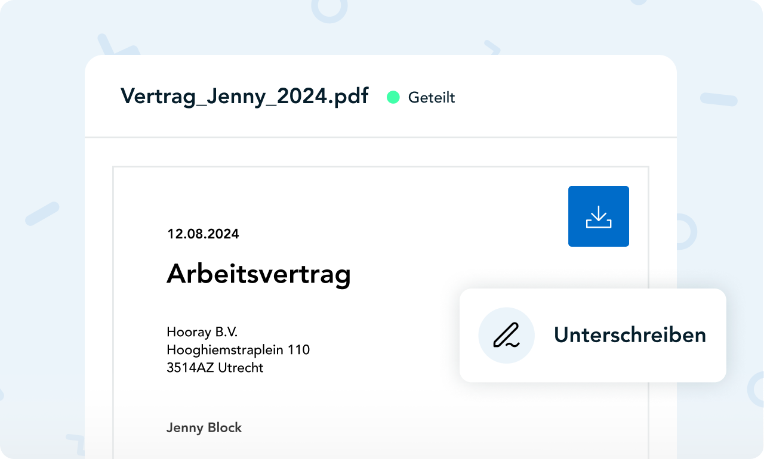Click the pen signature icon
764x459 pixels.
tap(506, 335)
